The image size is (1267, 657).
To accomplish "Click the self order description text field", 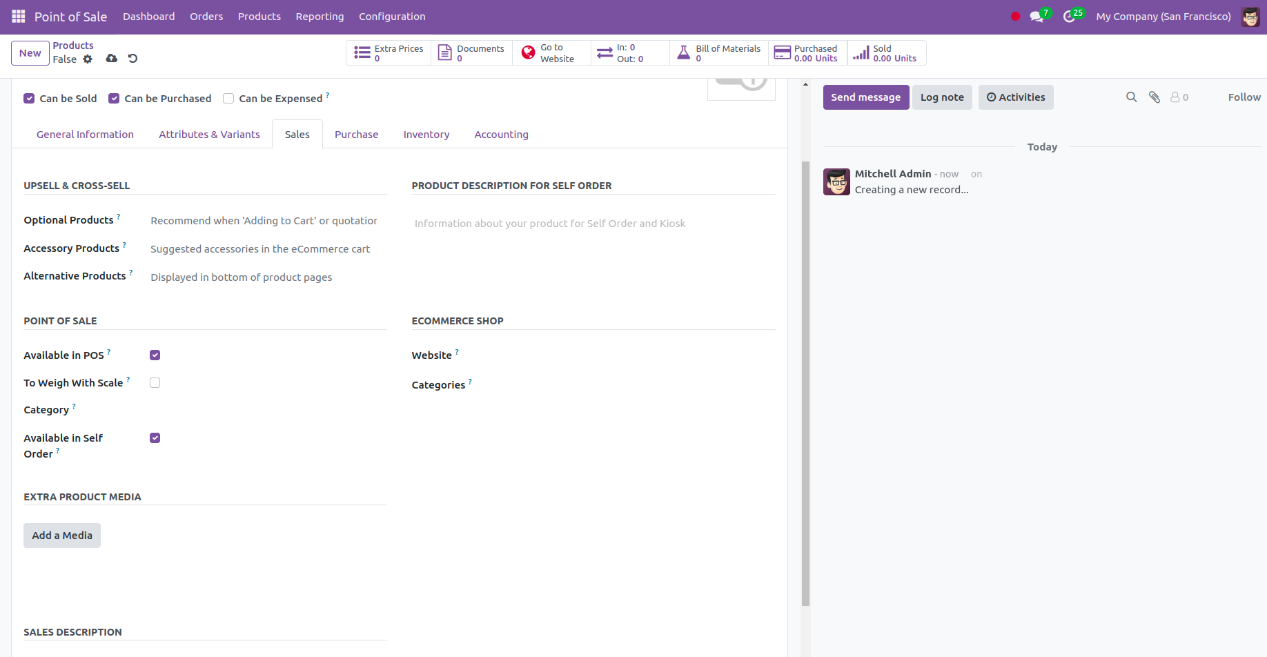I will pos(592,224).
